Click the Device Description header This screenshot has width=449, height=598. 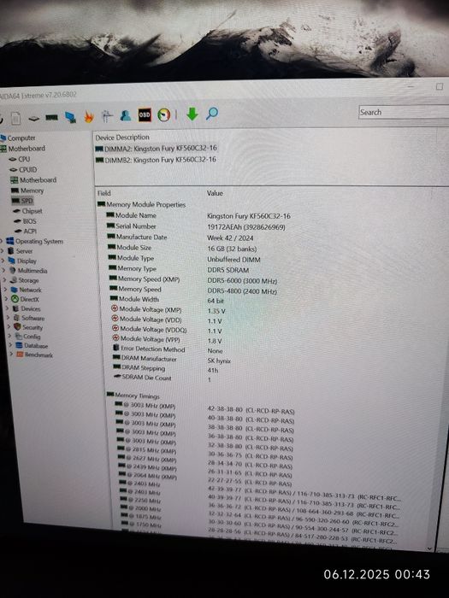click(122, 138)
